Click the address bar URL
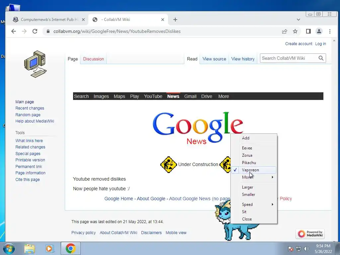This screenshot has height=255, width=340. (117, 31)
